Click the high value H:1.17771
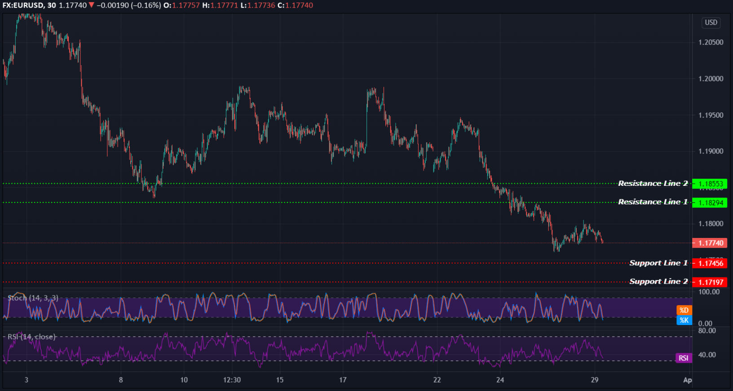This screenshot has height=391, width=733. coord(220,5)
